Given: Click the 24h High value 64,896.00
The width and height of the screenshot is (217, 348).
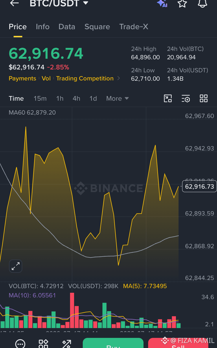Looking at the screenshot, I should [x=145, y=57].
